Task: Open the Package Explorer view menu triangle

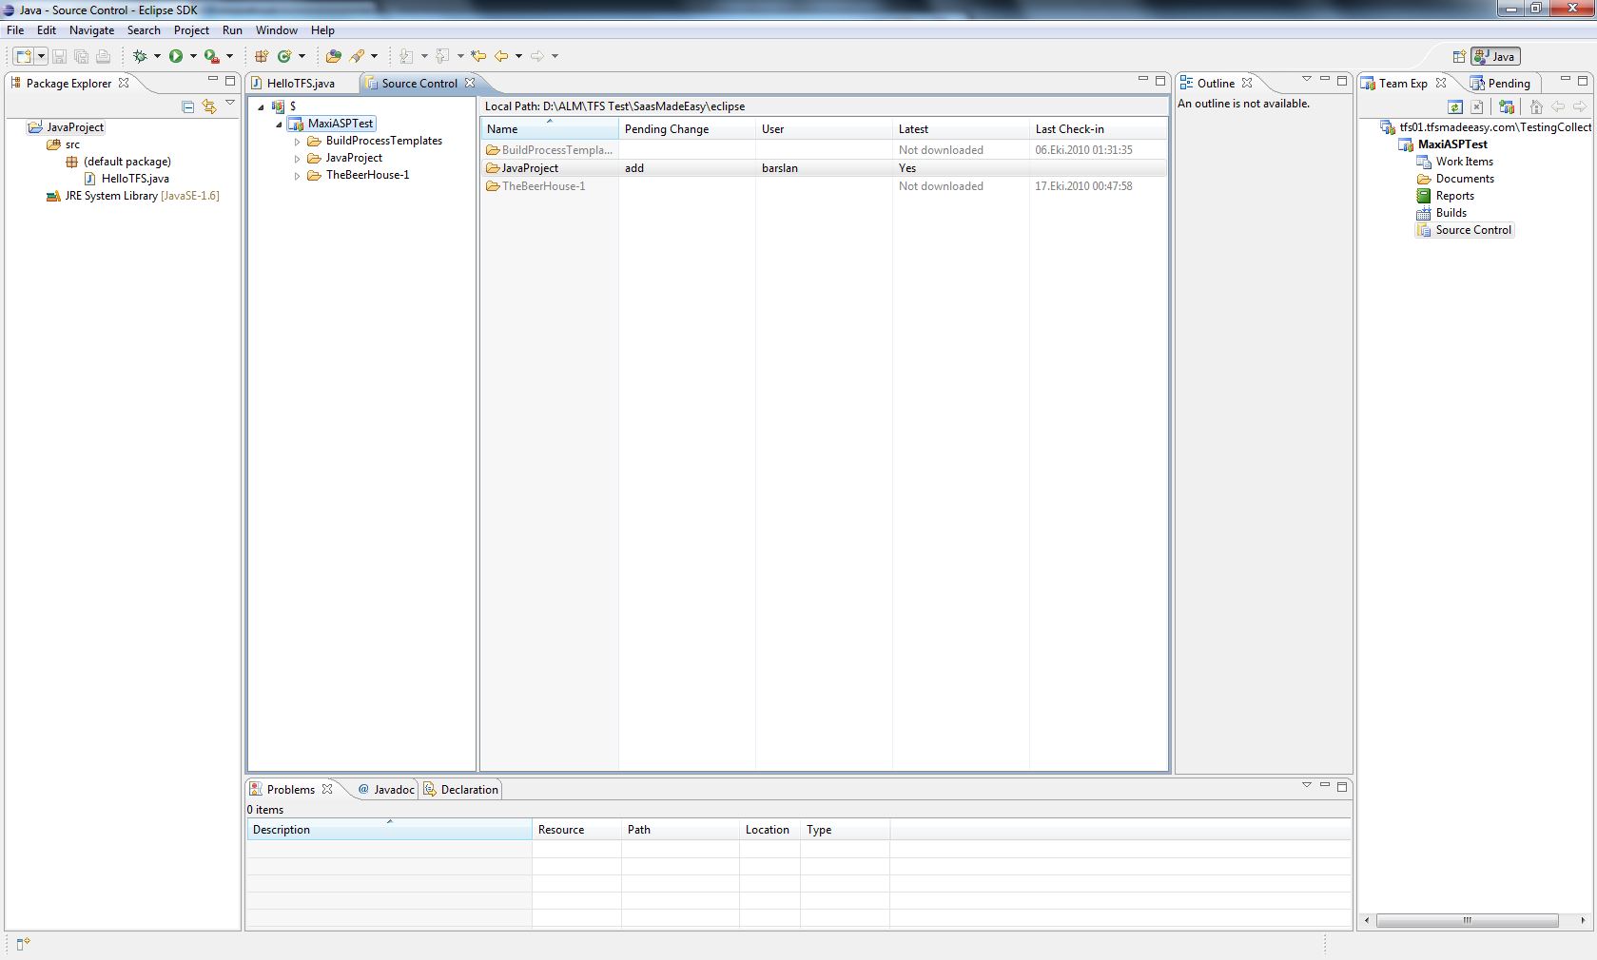Action: click(x=230, y=103)
